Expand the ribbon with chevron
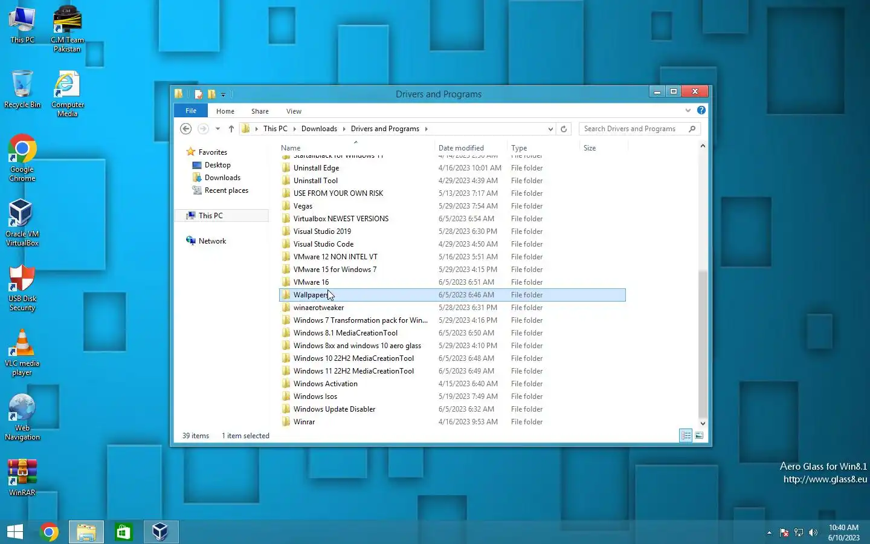Viewport: 870px width, 544px height. coord(688,110)
